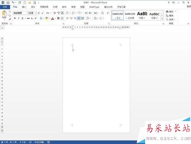Open print preview icon in Quick Access

coord(34,3)
